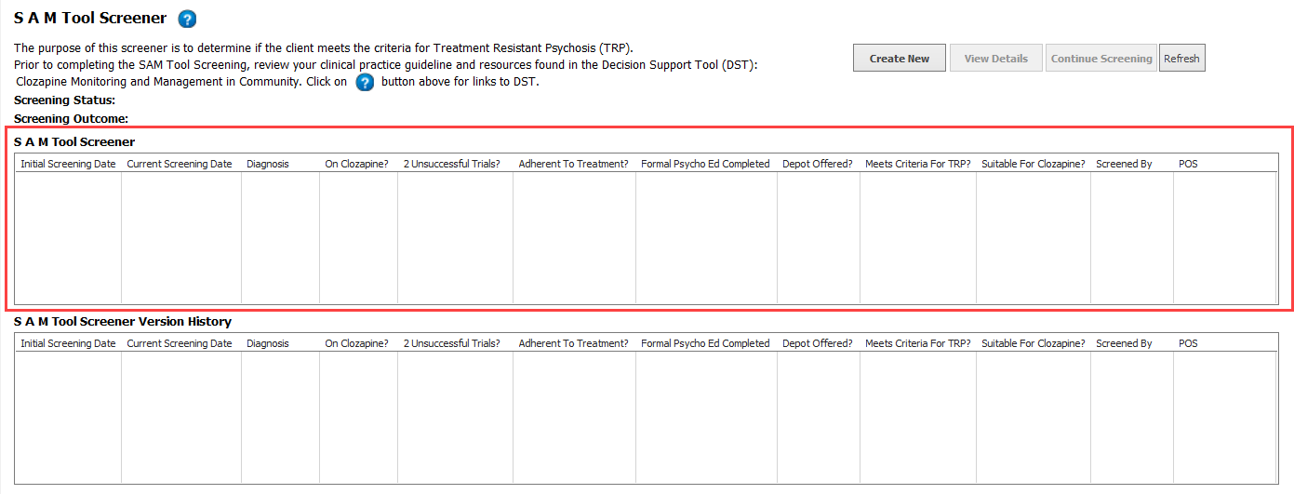Click Suitable For Clozapine? in Version History grid

(x=1033, y=343)
